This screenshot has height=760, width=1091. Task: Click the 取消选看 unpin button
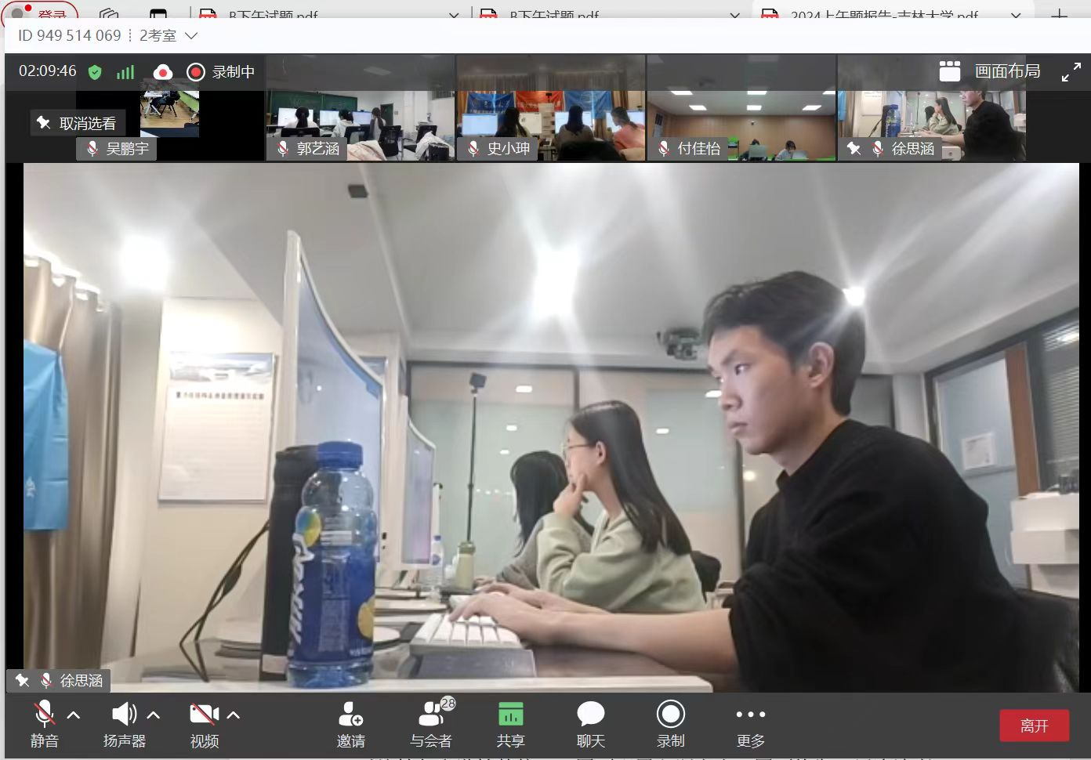[x=78, y=123]
